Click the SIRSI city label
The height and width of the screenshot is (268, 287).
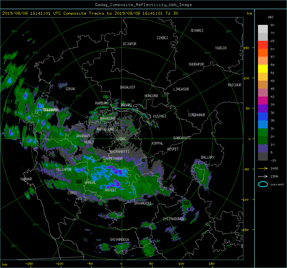[72, 193]
